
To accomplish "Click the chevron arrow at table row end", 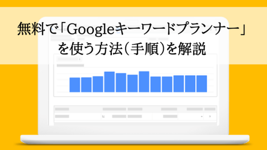I will tap(210, 117).
